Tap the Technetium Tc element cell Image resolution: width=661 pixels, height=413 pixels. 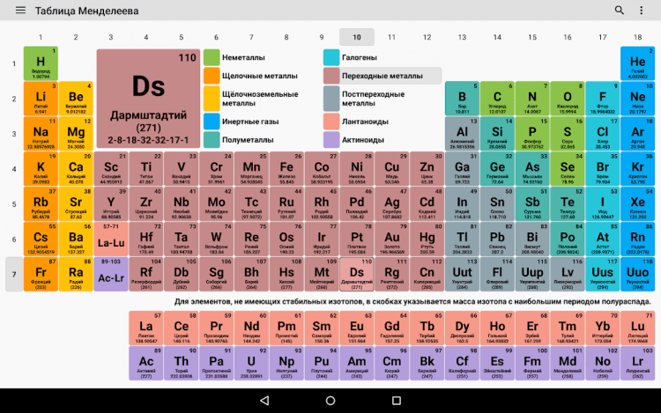click(251, 204)
